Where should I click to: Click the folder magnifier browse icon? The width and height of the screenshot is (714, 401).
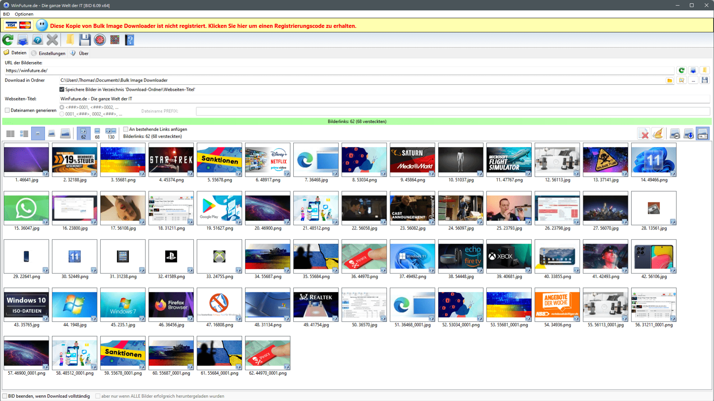coord(681,80)
